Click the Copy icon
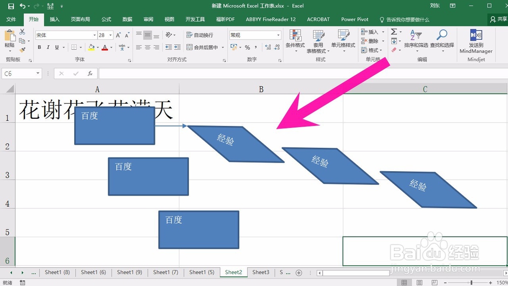508x286 pixels. click(x=22, y=41)
